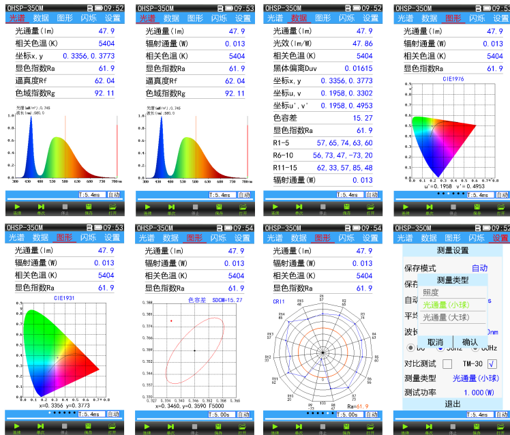This screenshot has width=510, height=435.
Task: Click 确认 button in measurement type dialog
Action: tap(470, 342)
